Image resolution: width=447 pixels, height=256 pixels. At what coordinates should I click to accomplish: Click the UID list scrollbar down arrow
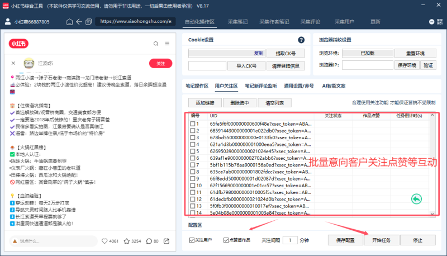tap(432, 213)
